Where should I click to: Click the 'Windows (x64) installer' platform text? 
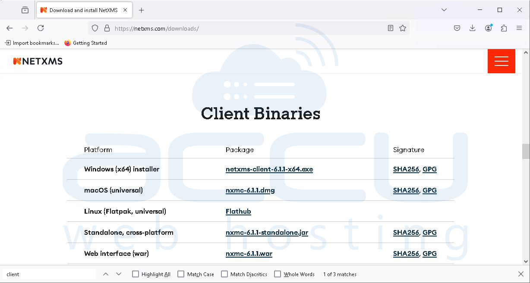122,169
